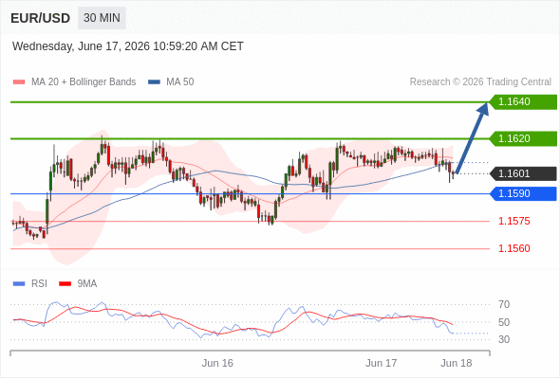Toggle the MA 50 legend label

(180, 82)
